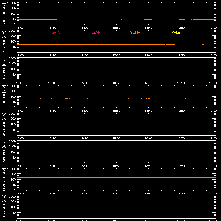The height and width of the screenshot is (221, 221).
Task: Click 18:30 tick under the 245 MHz plot
Action: pos(116,28)
